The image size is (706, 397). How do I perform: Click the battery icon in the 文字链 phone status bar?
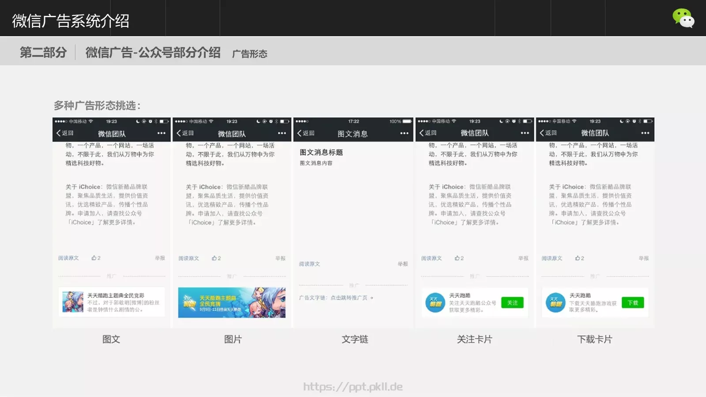coord(407,121)
